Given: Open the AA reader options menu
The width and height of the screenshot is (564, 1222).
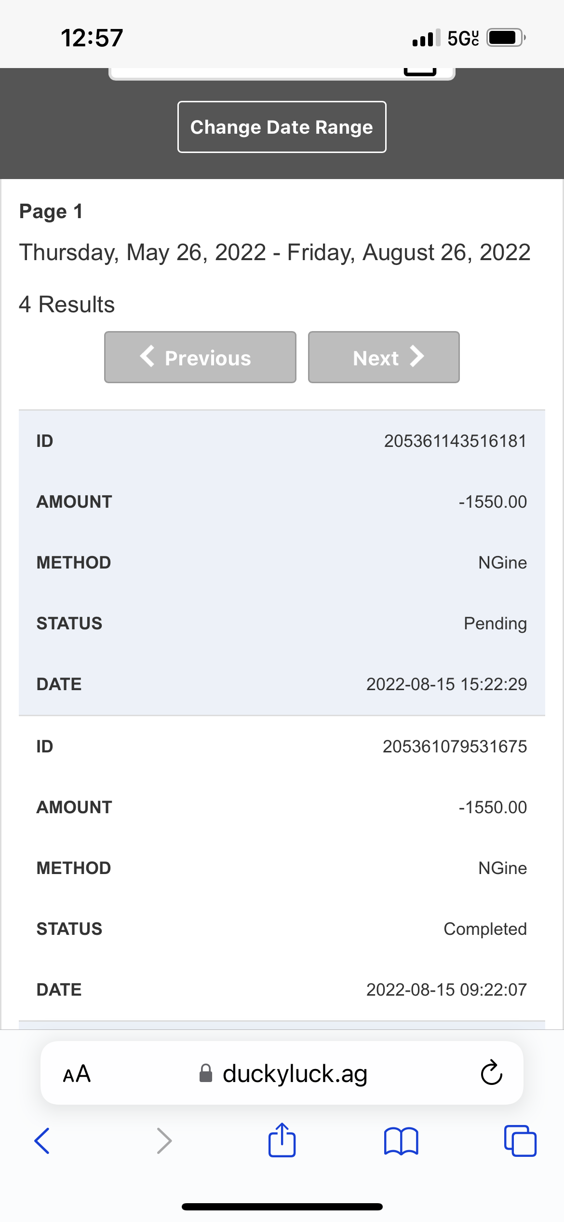Looking at the screenshot, I should (x=77, y=1074).
